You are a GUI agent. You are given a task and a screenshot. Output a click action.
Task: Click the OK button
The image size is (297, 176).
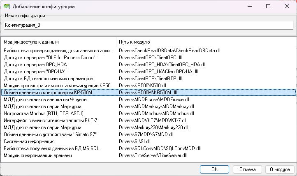pos(214,169)
